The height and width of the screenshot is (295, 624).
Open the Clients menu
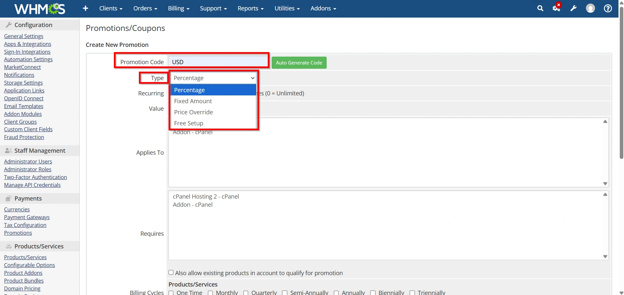tap(111, 8)
